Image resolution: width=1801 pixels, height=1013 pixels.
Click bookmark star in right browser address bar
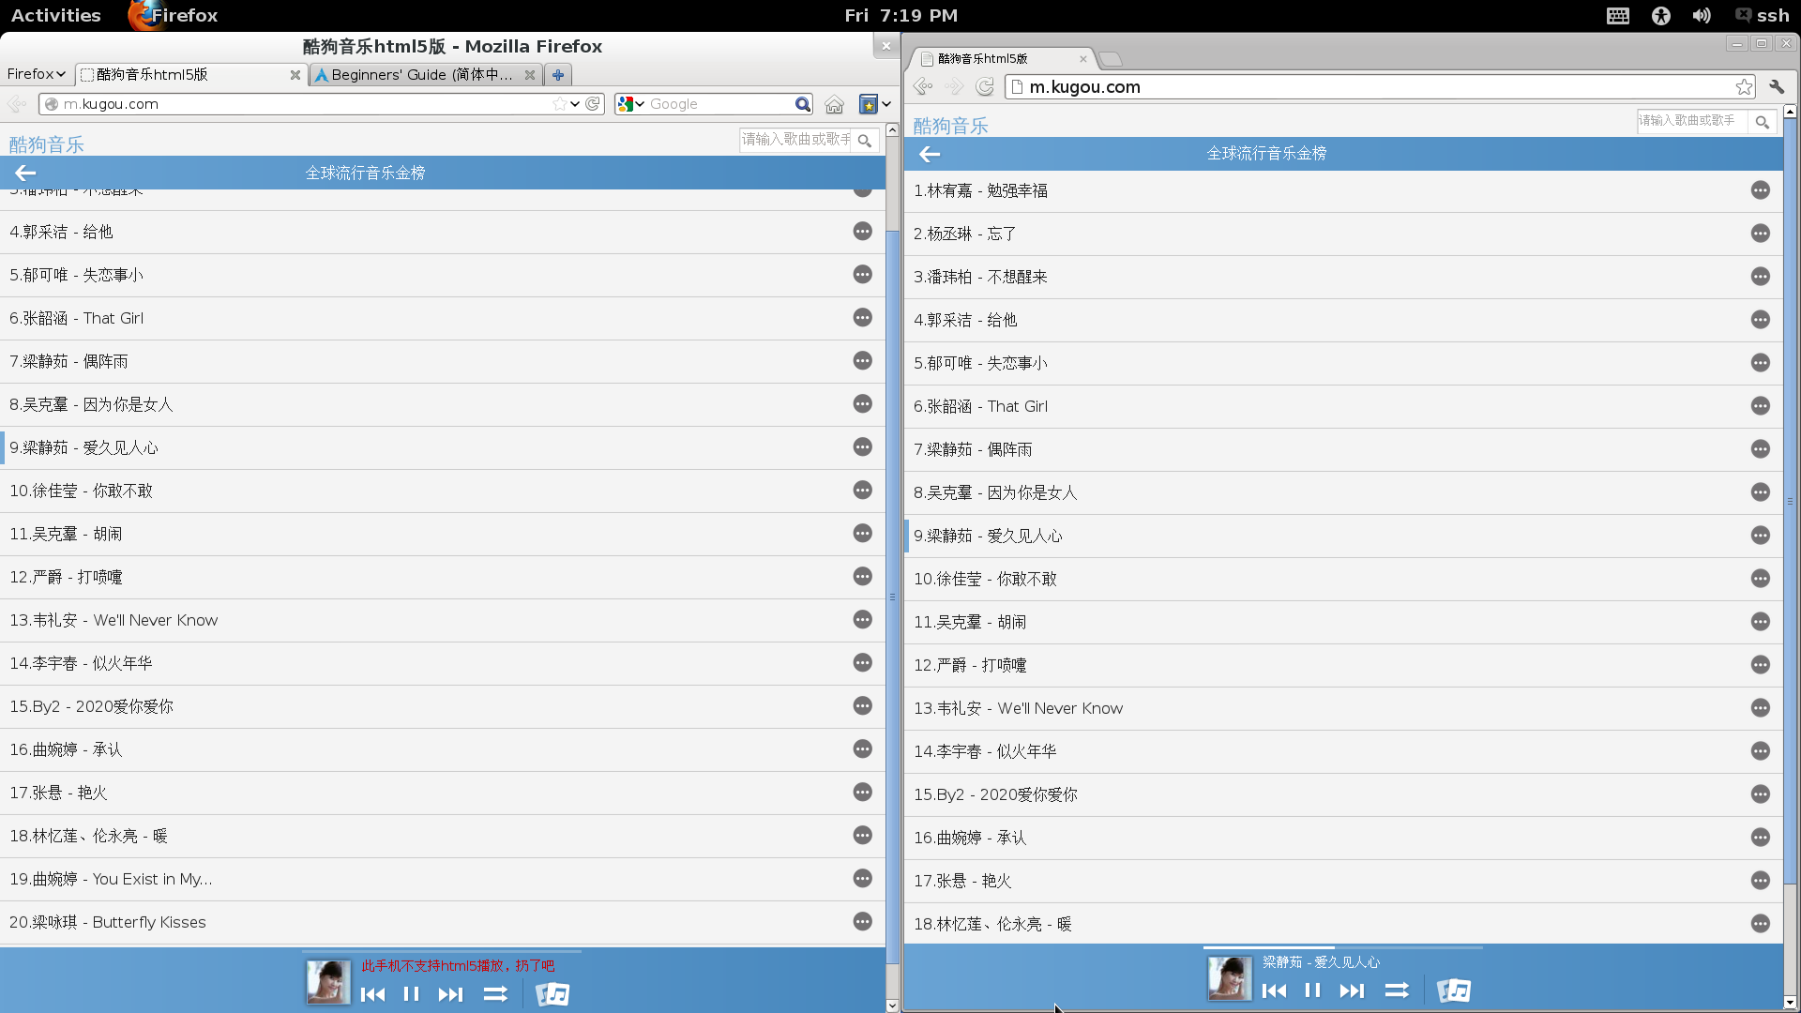1744,86
